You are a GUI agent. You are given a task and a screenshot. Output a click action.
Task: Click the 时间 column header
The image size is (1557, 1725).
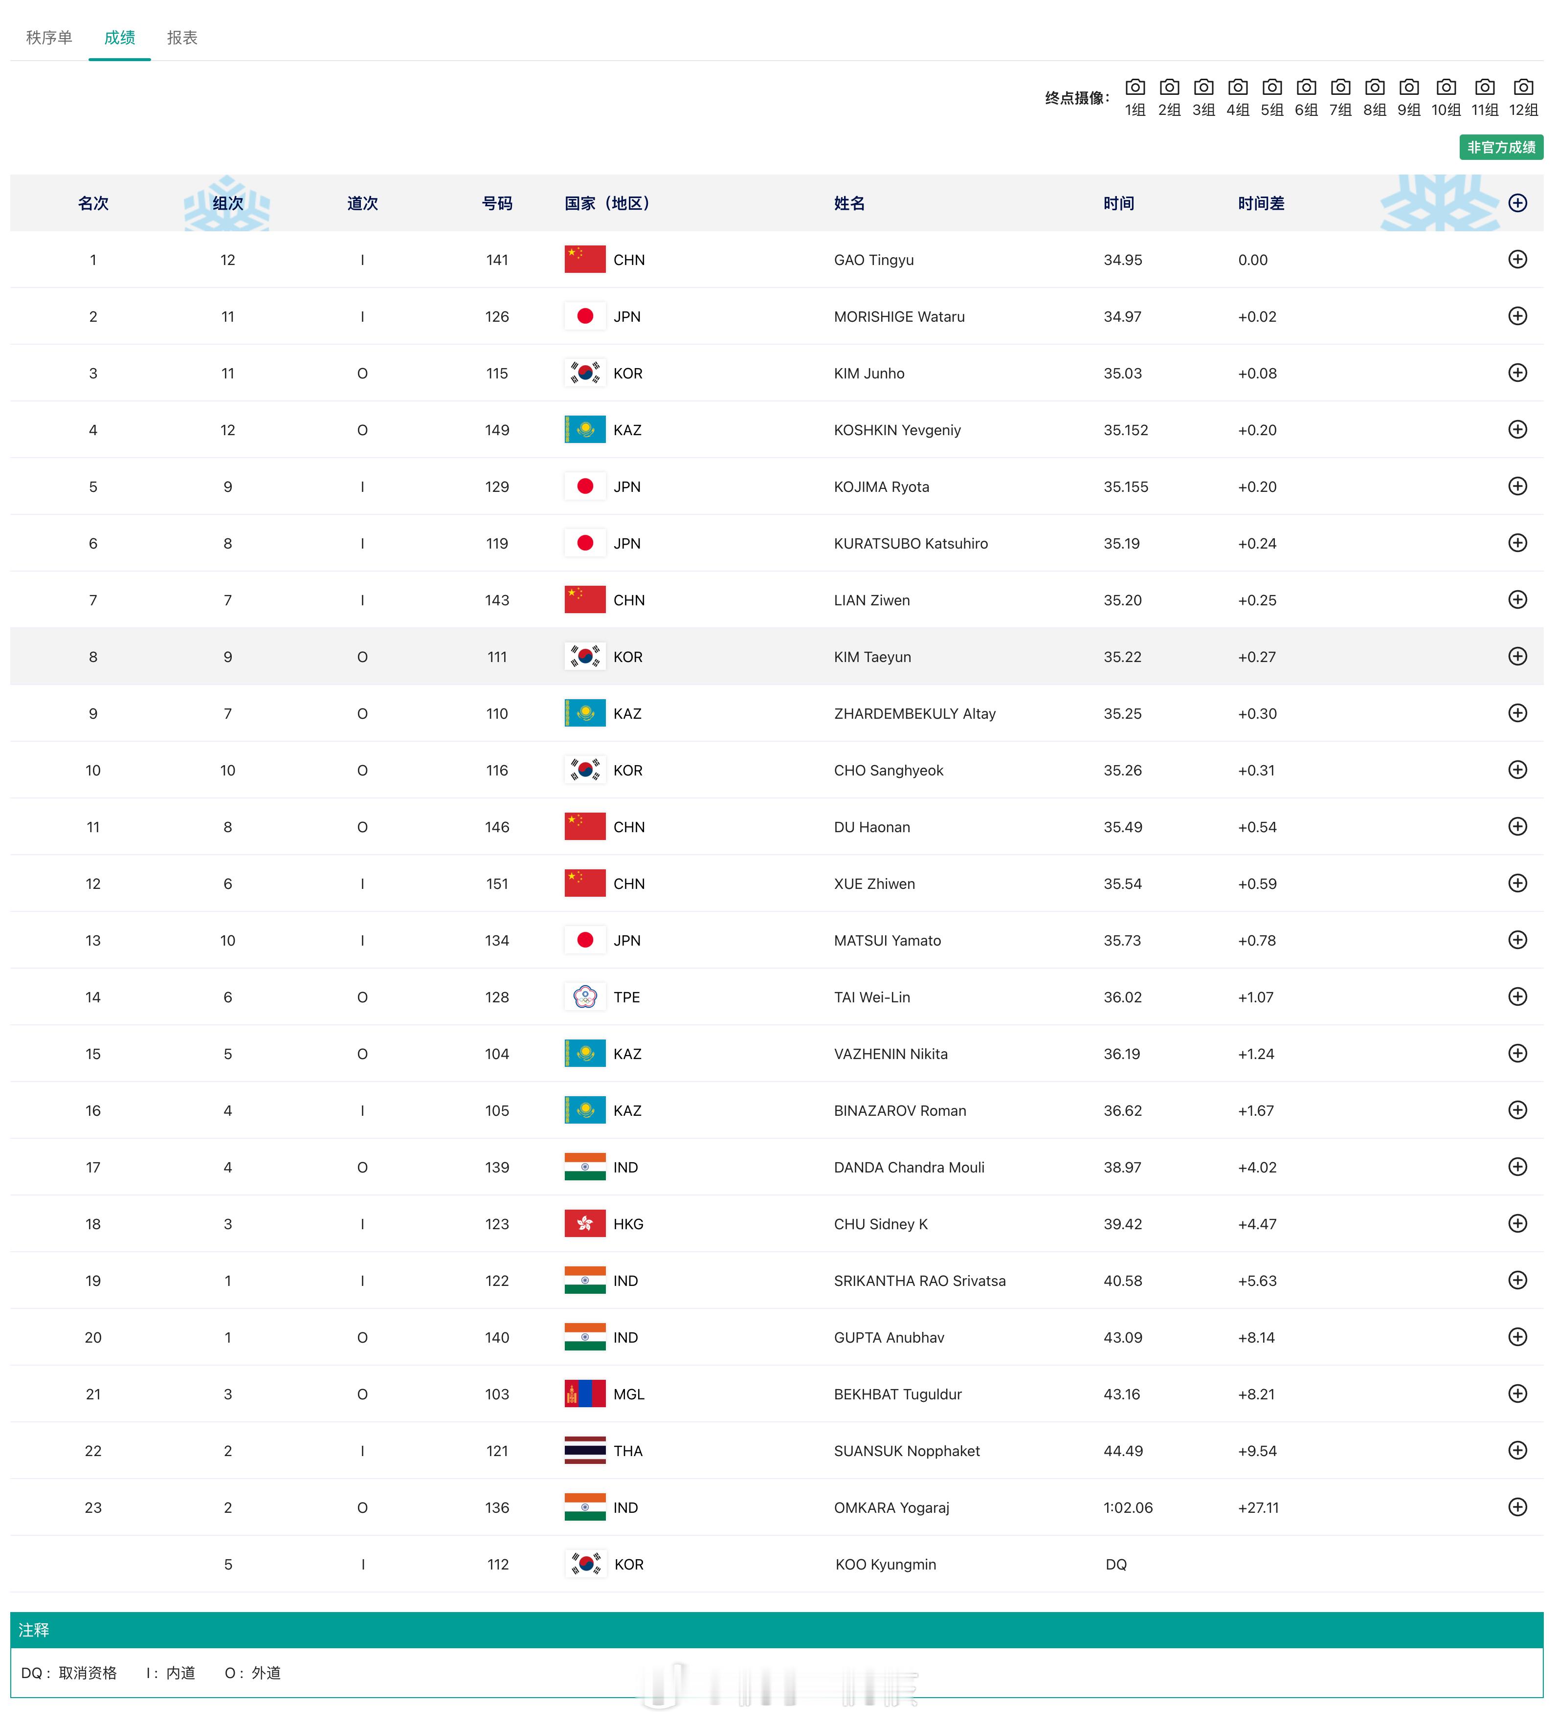pyautogui.click(x=1118, y=203)
